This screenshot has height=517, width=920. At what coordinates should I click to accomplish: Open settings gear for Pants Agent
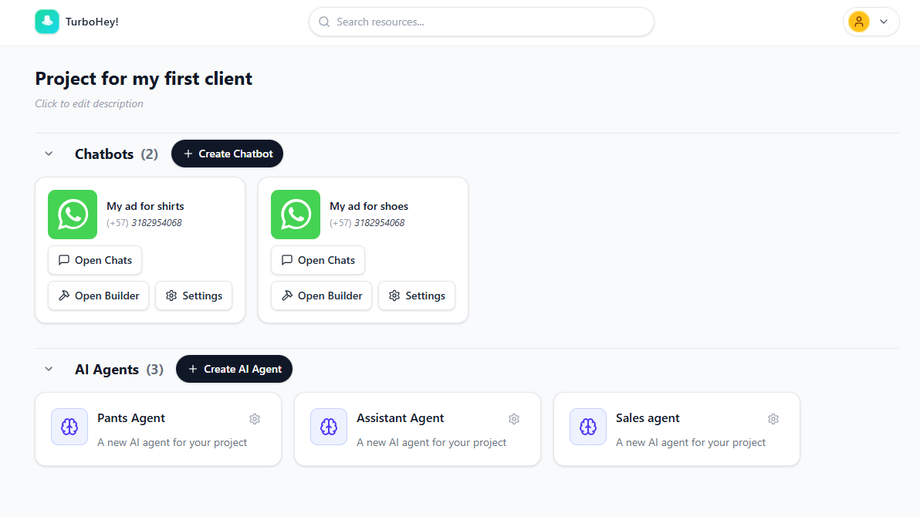pos(255,419)
